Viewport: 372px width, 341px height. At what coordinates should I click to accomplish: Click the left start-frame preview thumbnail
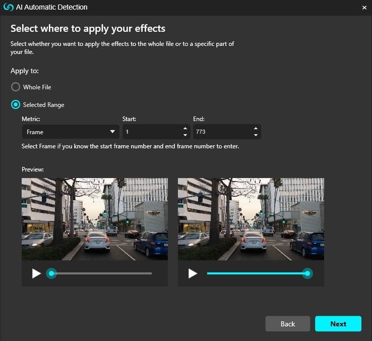[95, 219]
